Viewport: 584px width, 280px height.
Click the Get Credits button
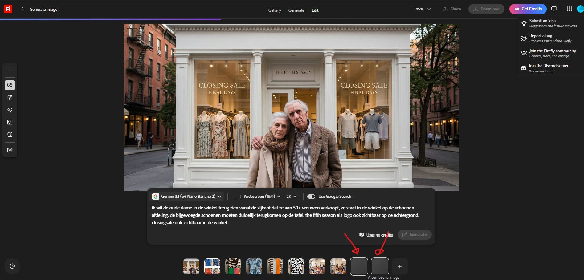[x=528, y=9]
